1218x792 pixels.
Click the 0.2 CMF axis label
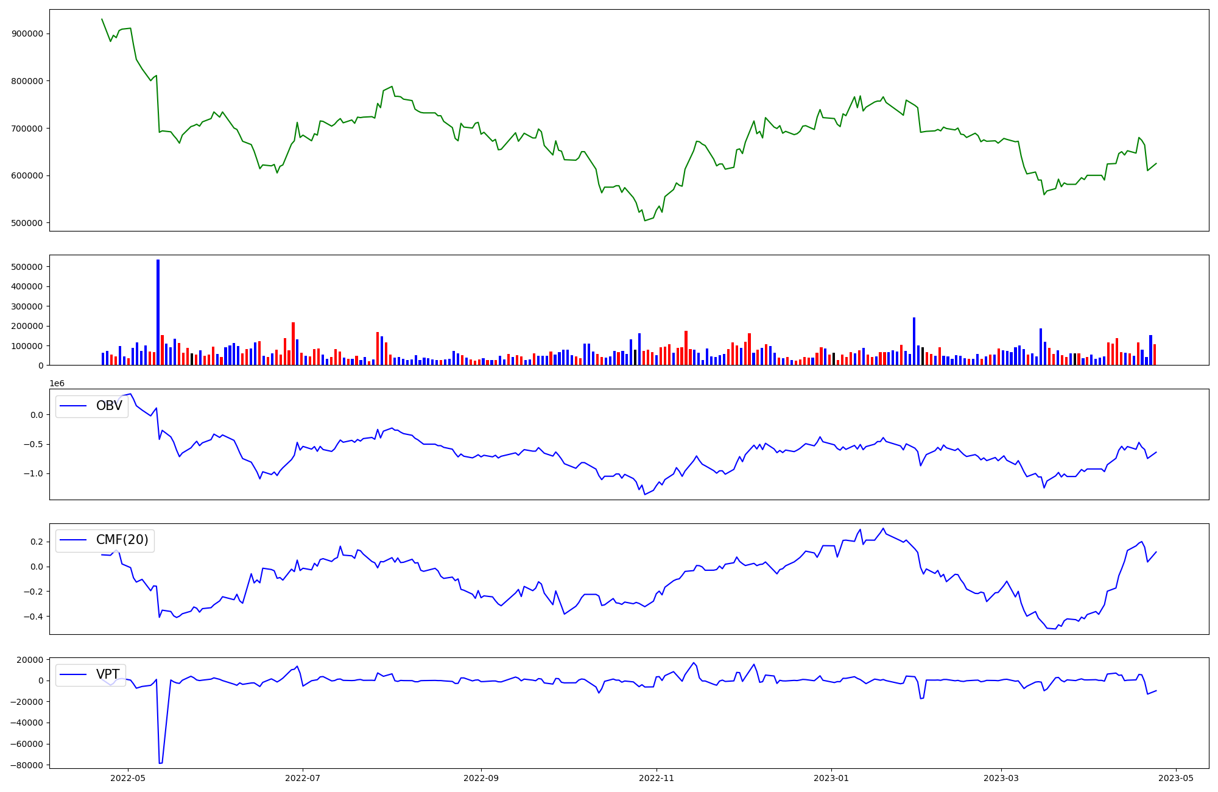coord(36,542)
